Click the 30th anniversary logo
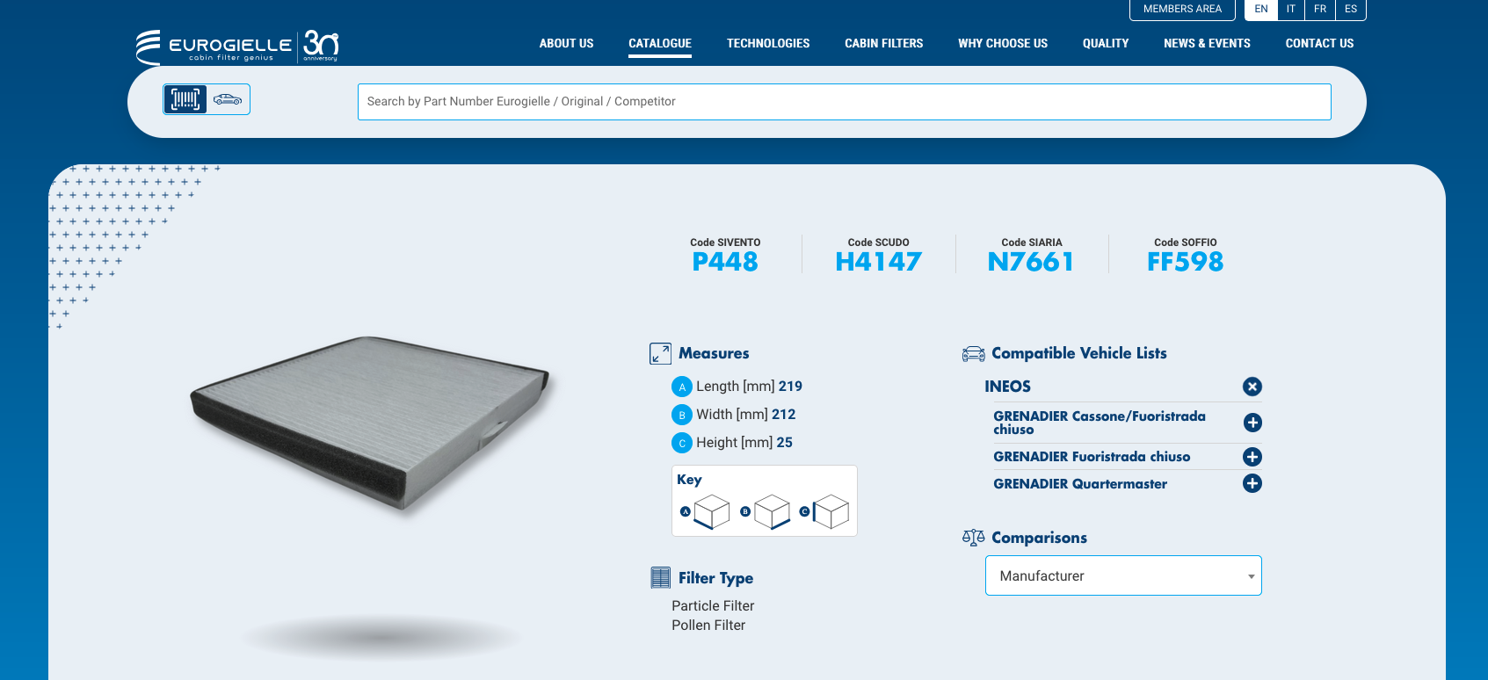This screenshot has width=1488, height=680. (321, 46)
